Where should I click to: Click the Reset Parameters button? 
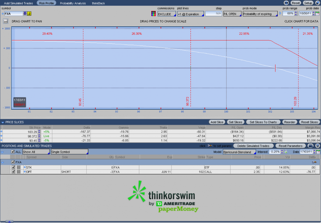(x=291, y=146)
